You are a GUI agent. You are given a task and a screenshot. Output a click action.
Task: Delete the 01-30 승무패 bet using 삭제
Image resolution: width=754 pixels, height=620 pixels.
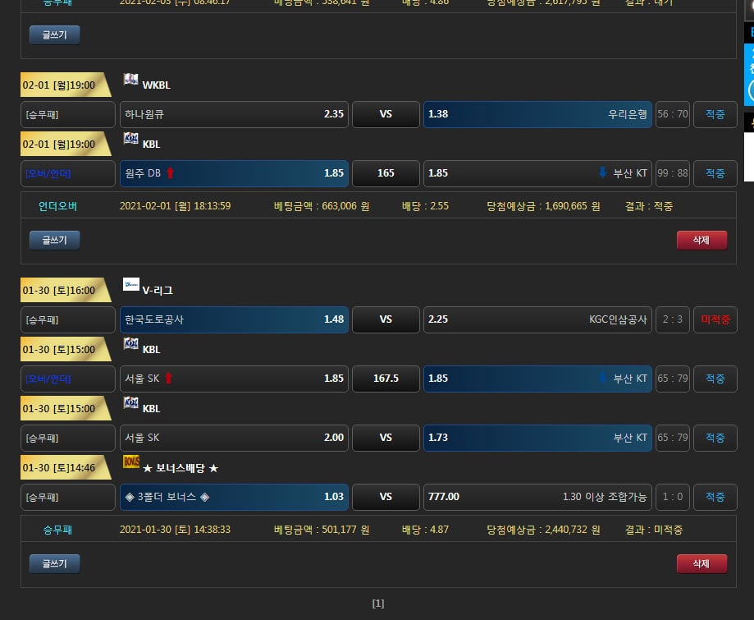tap(701, 563)
